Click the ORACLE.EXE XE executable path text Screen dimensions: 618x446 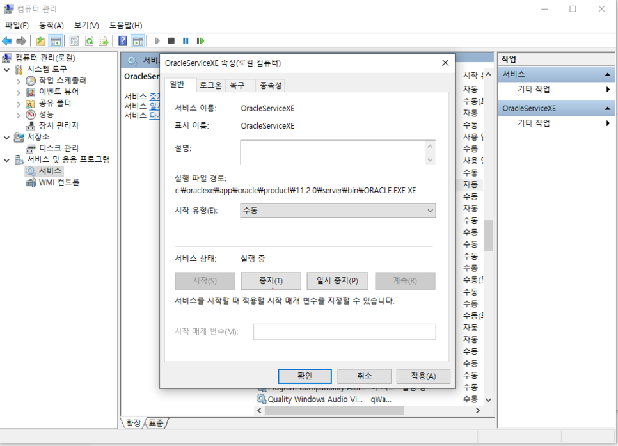coord(295,191)
